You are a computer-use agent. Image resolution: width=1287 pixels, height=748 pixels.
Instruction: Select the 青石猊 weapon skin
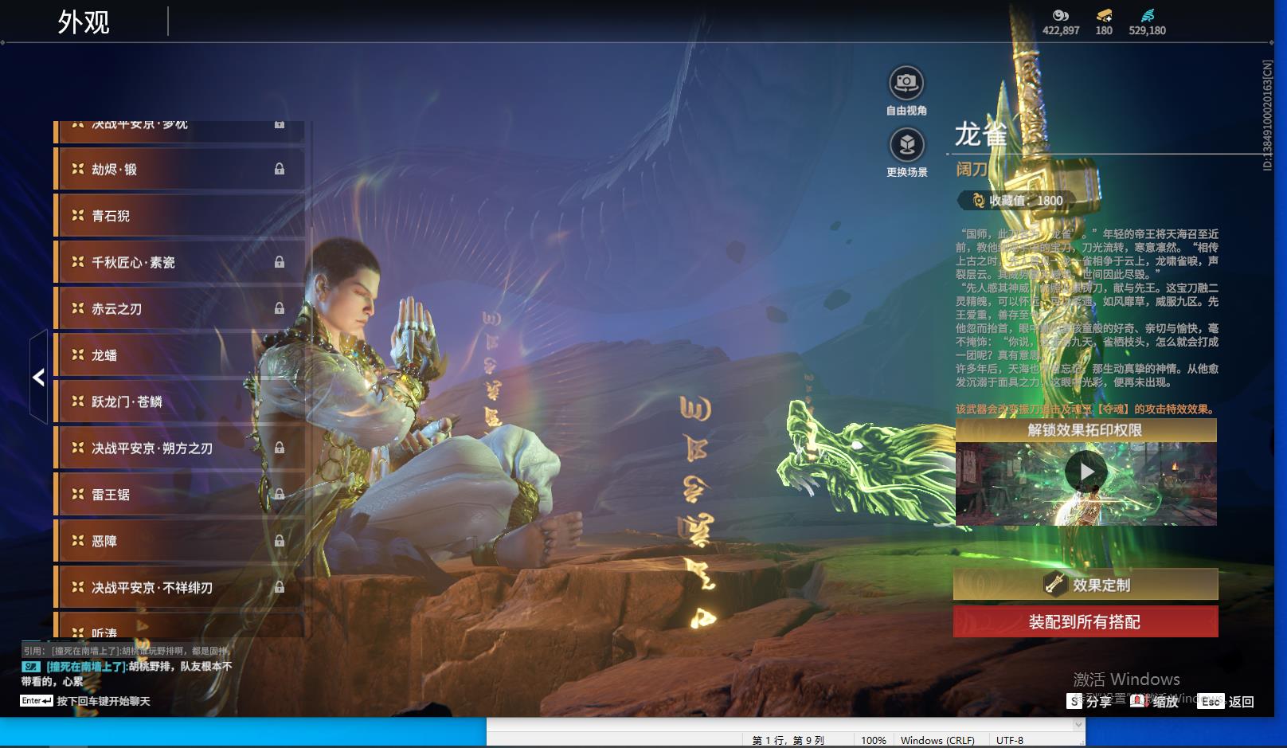coord(179,216)
